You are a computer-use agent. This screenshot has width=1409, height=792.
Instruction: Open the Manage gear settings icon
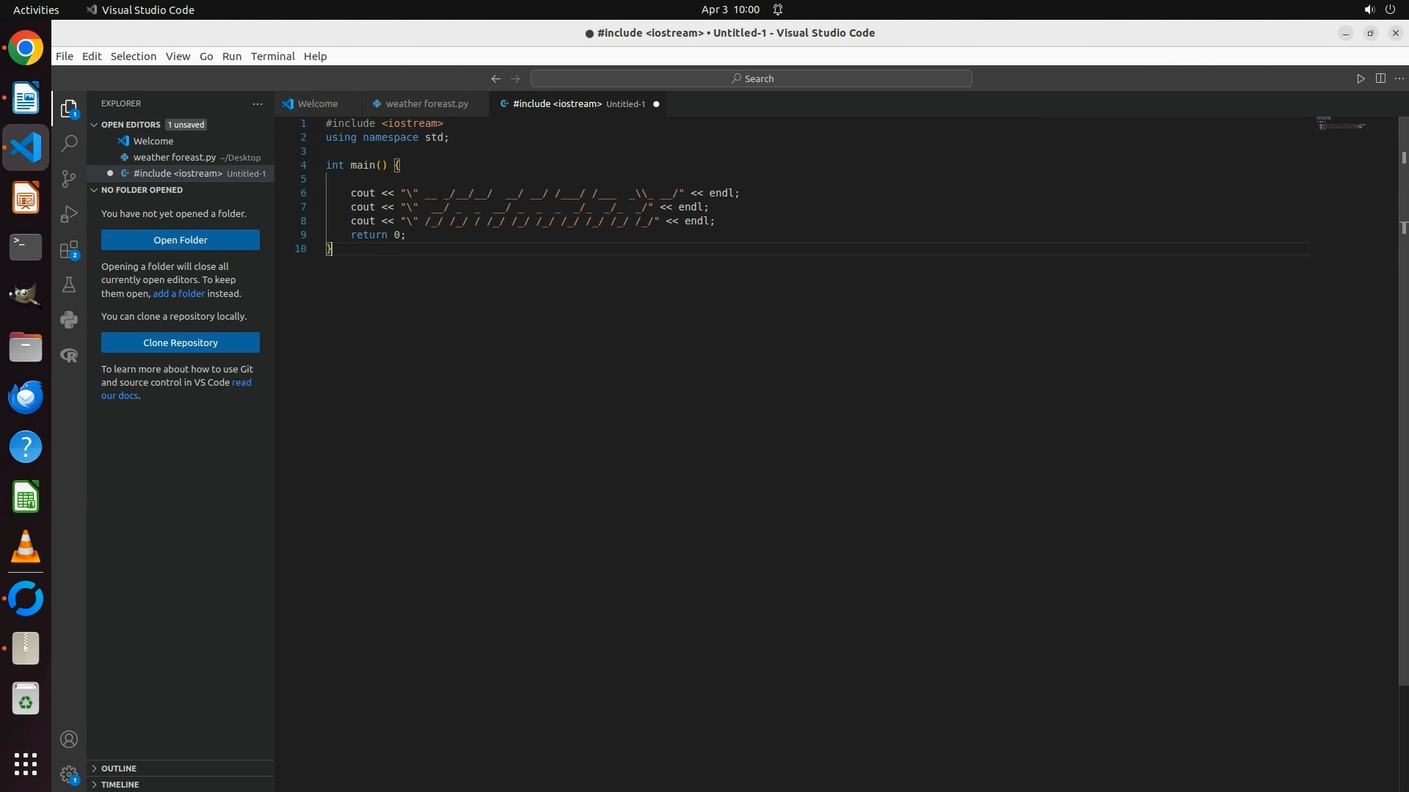click(69, 774)
